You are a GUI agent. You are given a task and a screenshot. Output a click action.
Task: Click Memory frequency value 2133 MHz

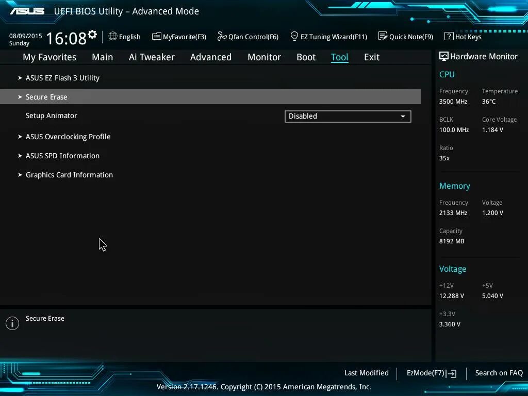pyautogui.click(x=453, y=213)
